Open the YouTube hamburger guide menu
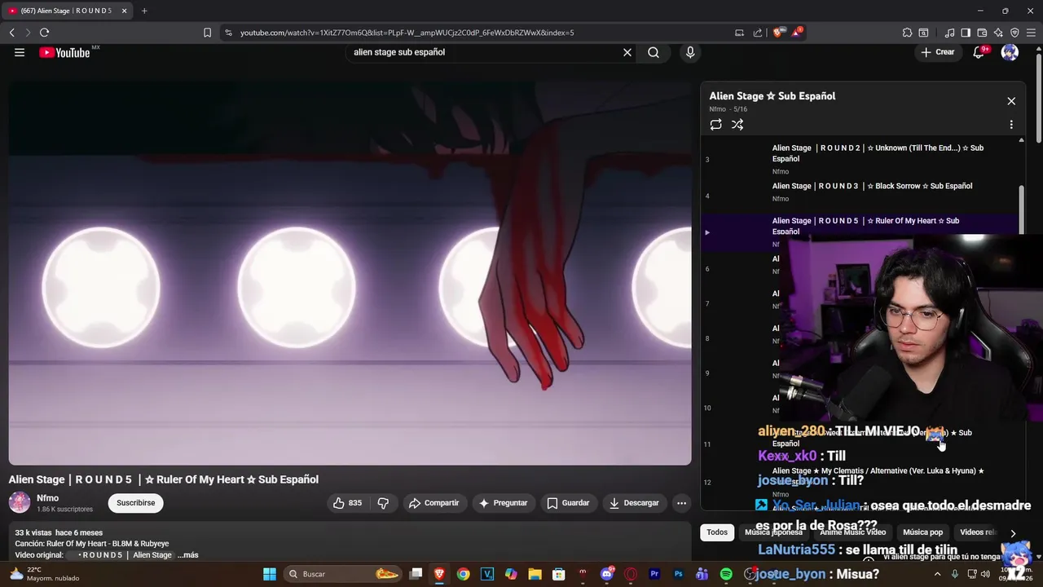Screen dimensions: 1043x587 20,52
